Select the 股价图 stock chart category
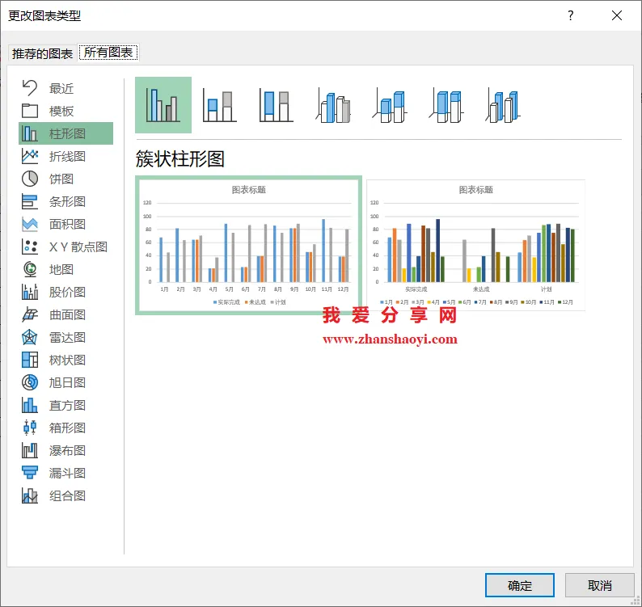This screenshot has width=642, height=607. (x=66, y=292)
